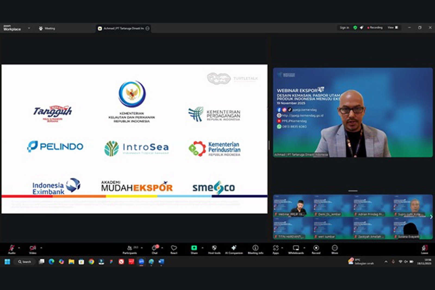Expand the video options arrow
Viewport: 435px width, 290px height.
coord(41,248)
